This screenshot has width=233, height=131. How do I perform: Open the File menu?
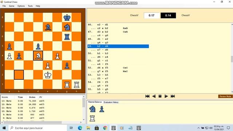[x=4, y=6]
